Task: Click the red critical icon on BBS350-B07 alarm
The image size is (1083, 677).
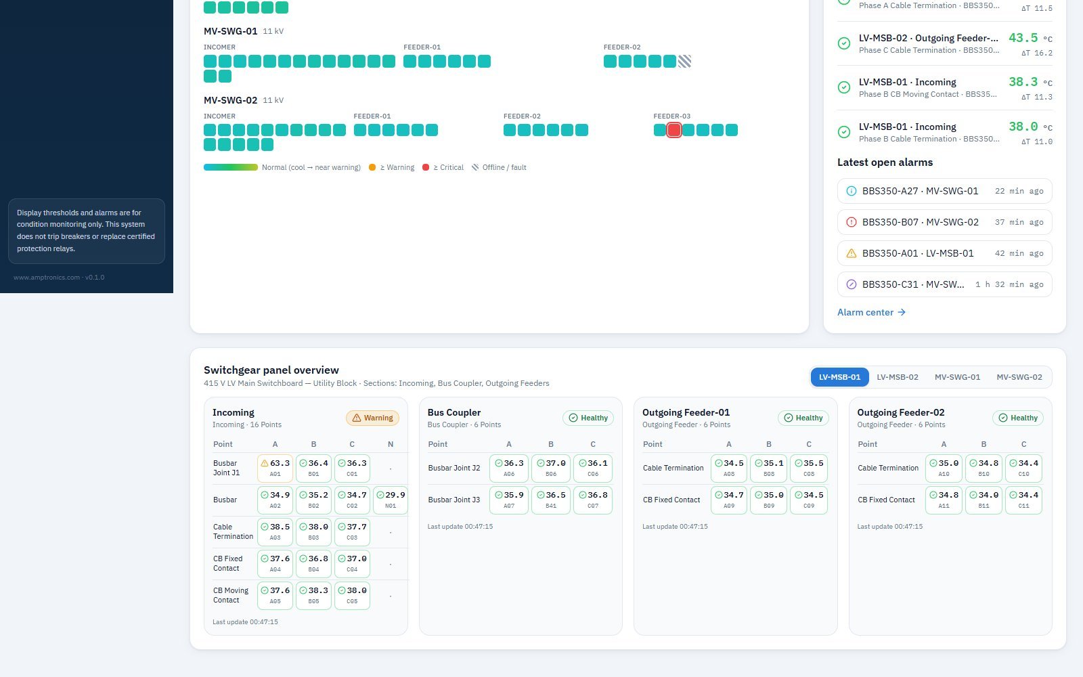Action: 852,222
